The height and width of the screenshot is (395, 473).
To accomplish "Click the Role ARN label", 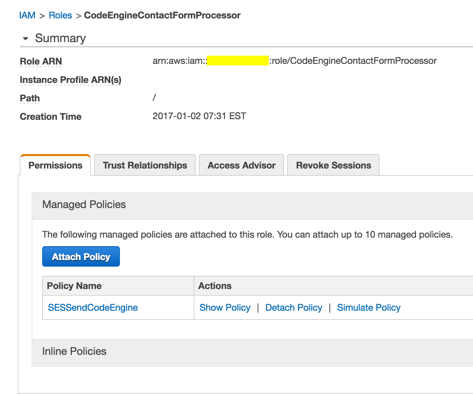I will point(41,62).
